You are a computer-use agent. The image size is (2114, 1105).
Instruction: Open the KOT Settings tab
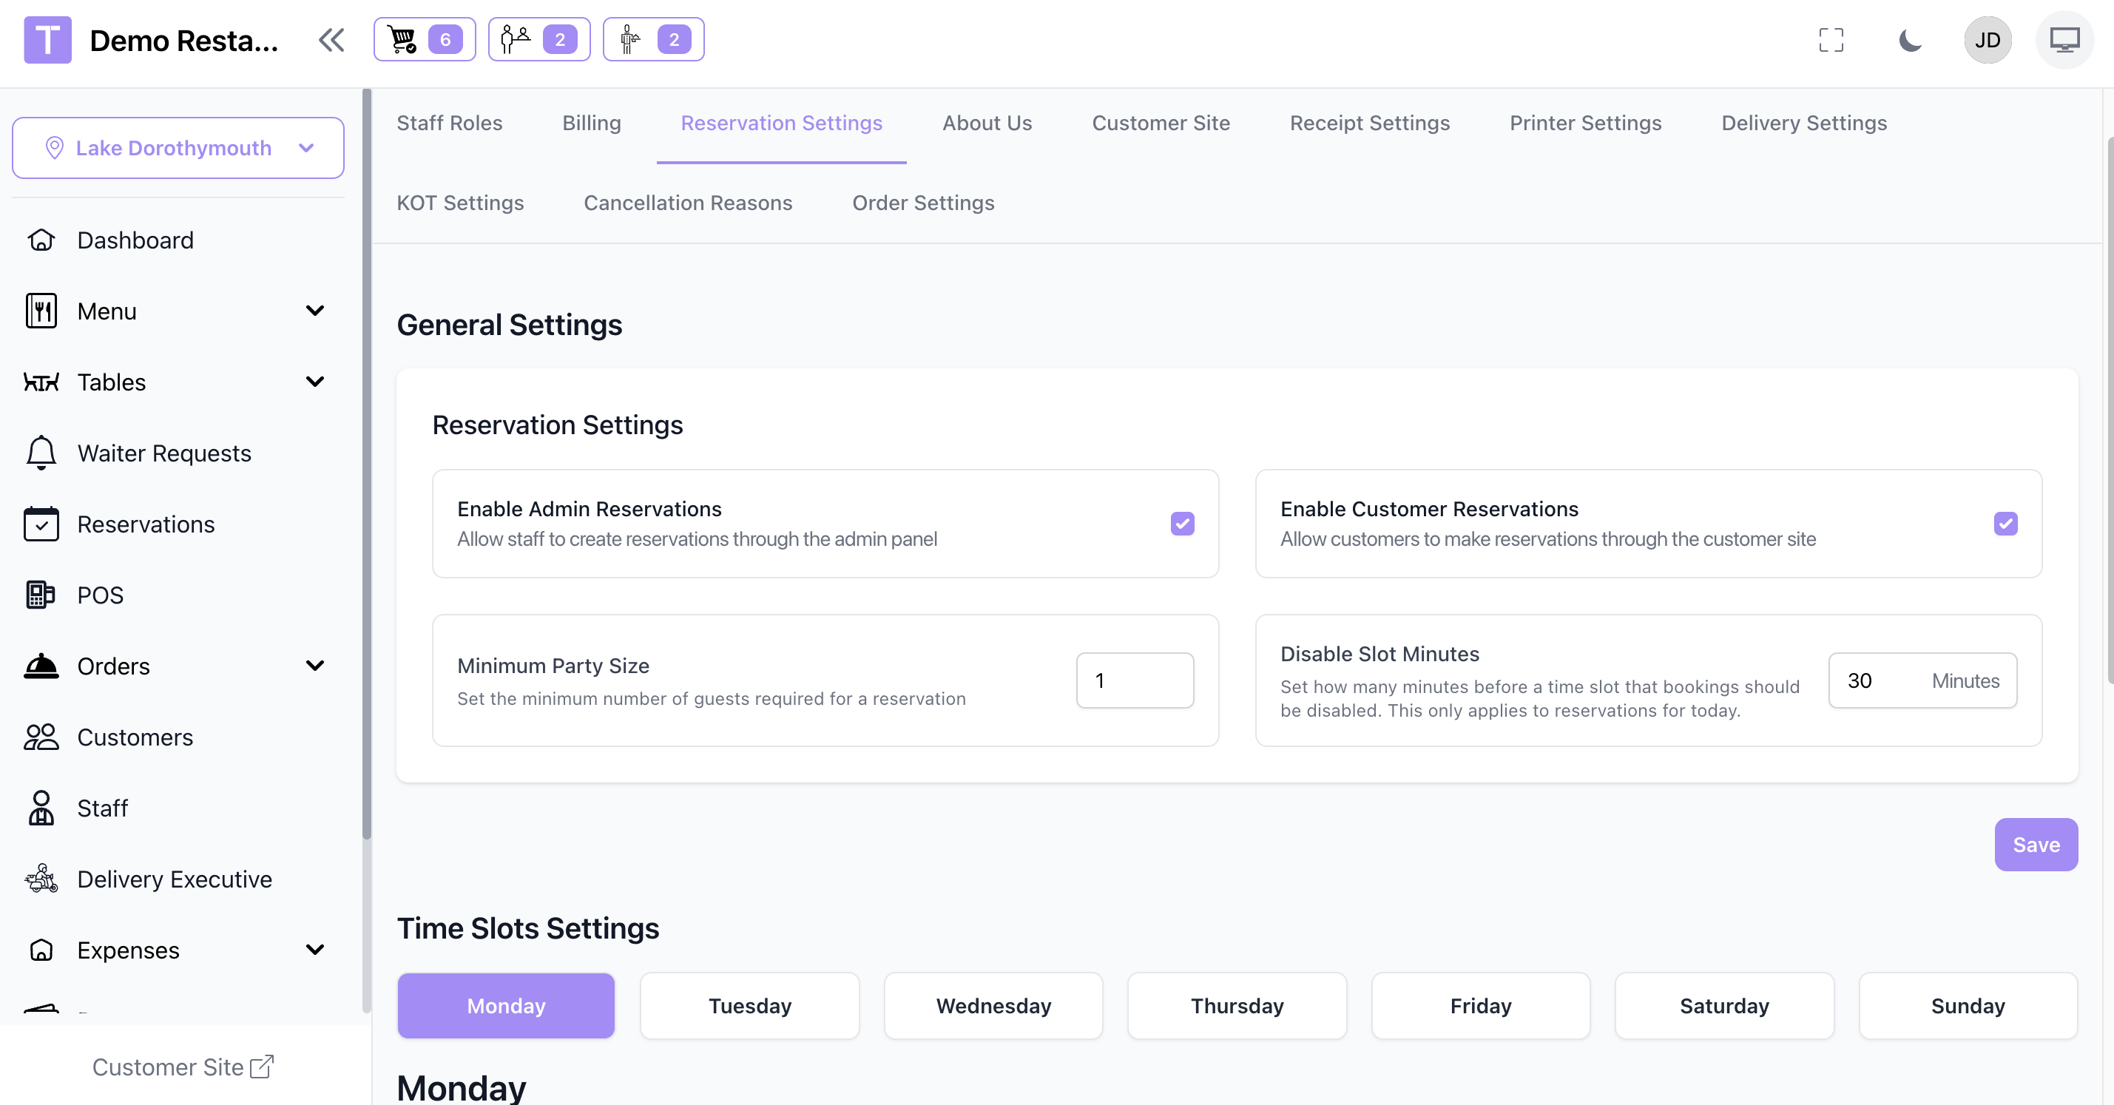click(x=459, y=203)
